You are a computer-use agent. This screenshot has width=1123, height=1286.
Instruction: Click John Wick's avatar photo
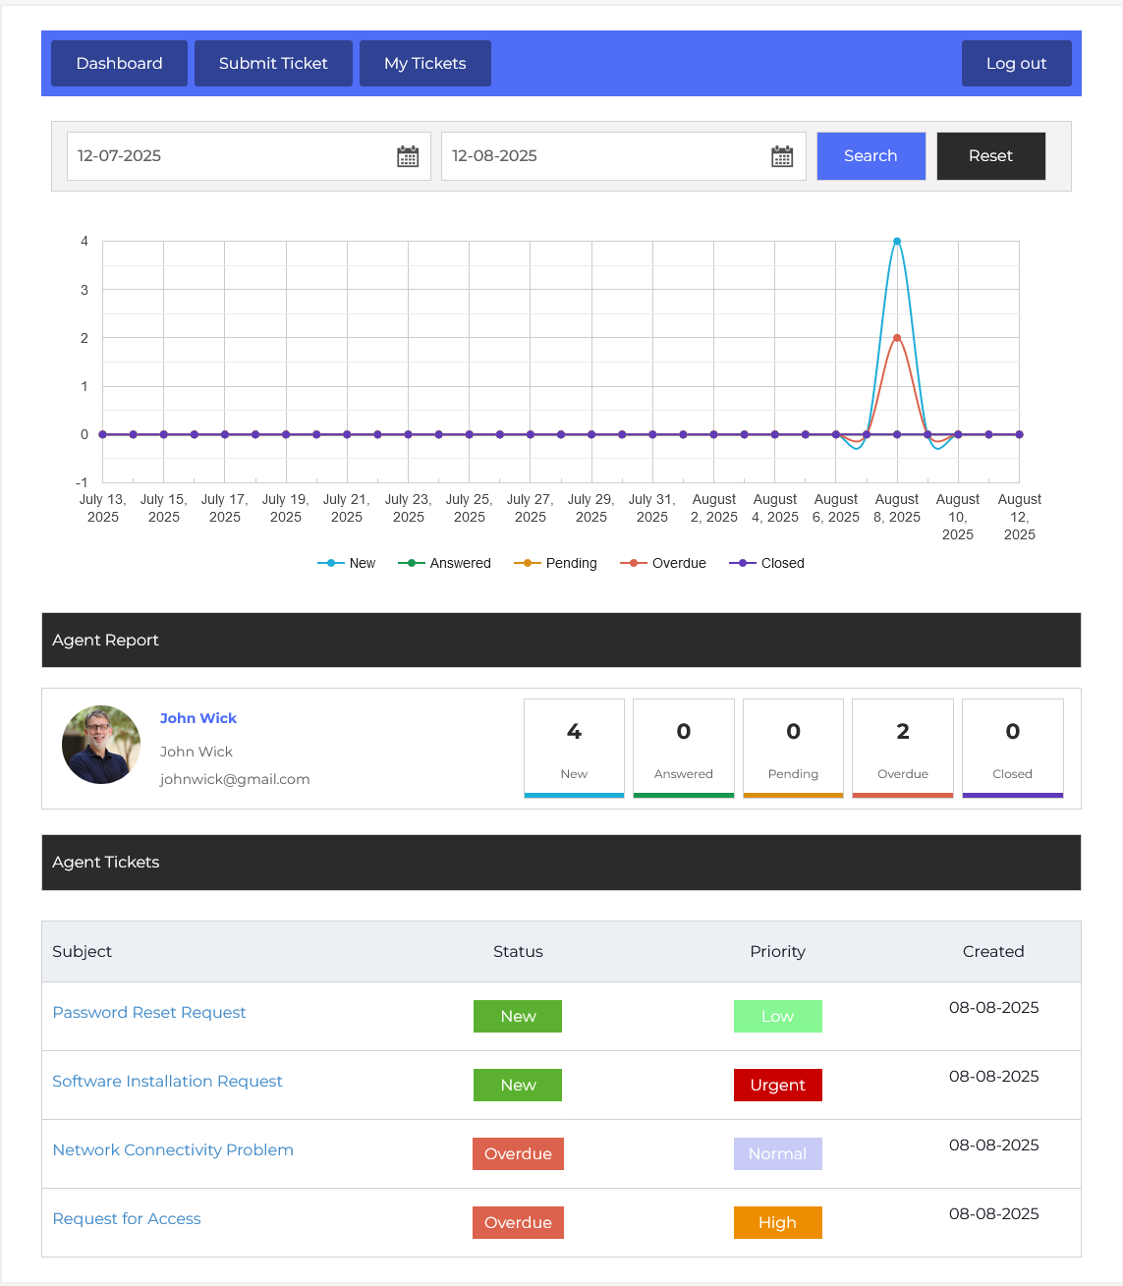tap(101, 745)
